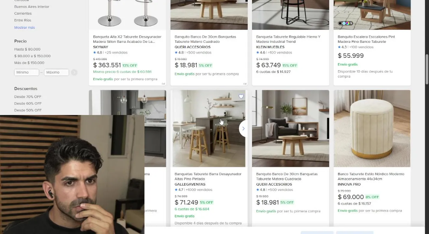429x234 pixels.
Task: Pick the multicolor swatch on Banquito Escalera
Action: pos(348,23)
